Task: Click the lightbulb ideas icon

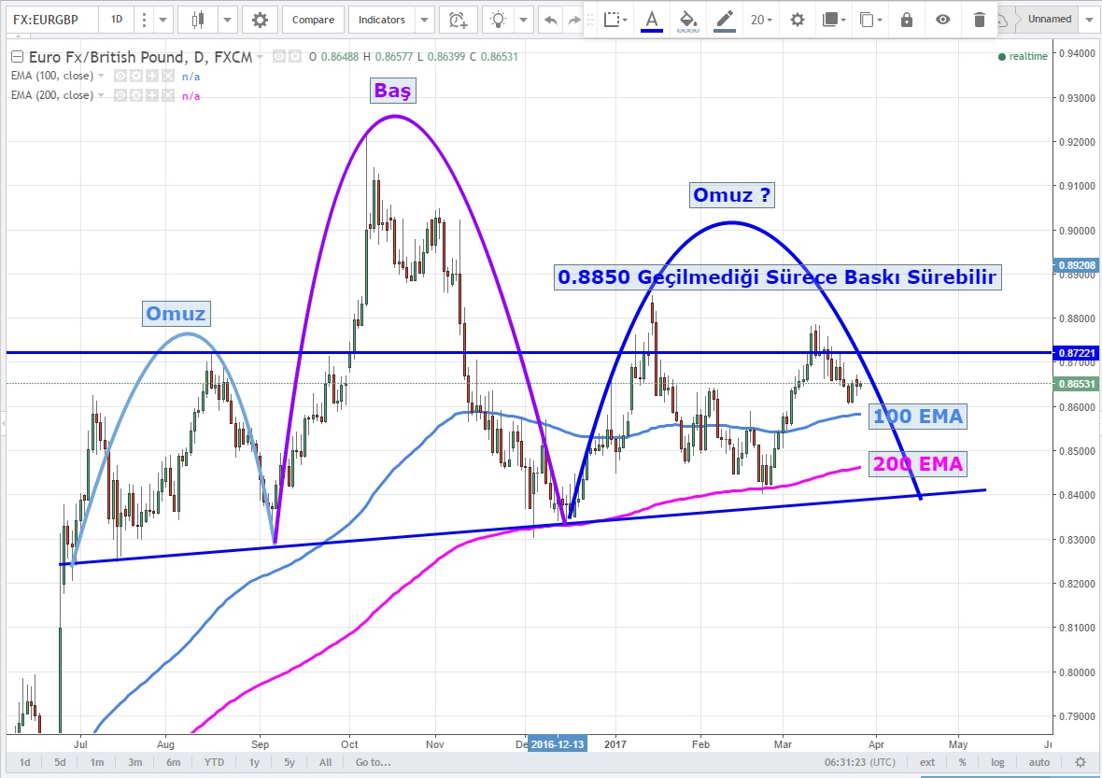Action: click(500, 20)
